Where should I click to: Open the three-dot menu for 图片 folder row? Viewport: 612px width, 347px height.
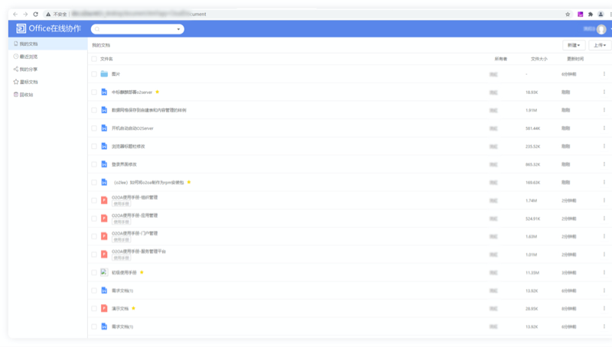604,74
